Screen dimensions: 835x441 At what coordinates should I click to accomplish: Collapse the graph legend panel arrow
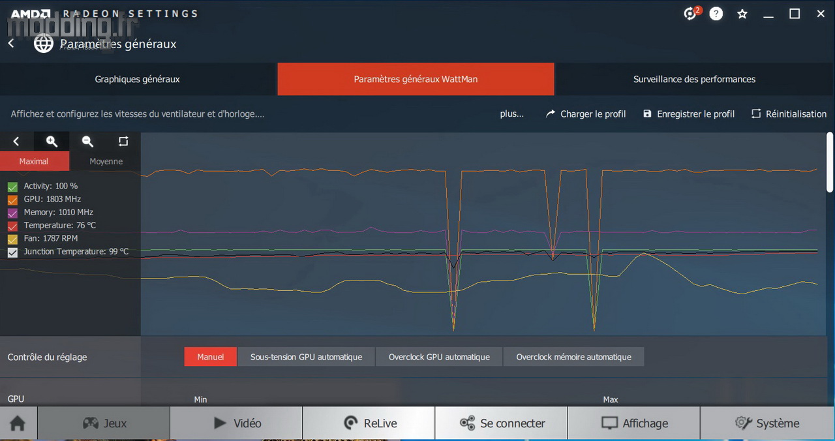16,142
